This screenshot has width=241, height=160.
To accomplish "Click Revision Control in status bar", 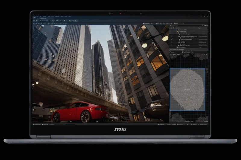I will pos(203,124).
